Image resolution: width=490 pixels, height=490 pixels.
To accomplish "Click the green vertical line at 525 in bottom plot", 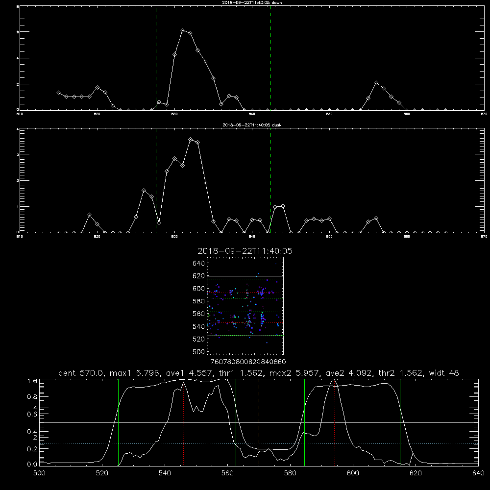I will tap(119, 422).
